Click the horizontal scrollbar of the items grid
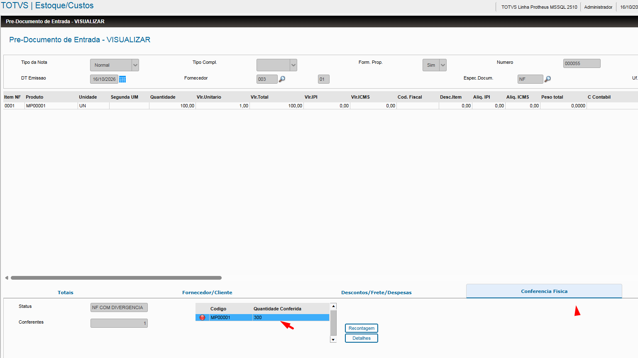The image size is (638, 358). (x=116, y=278)
